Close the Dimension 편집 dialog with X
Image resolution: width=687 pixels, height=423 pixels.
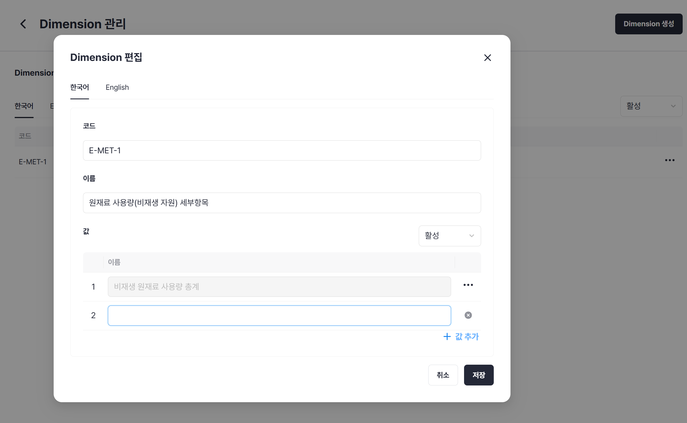(487, 58)
